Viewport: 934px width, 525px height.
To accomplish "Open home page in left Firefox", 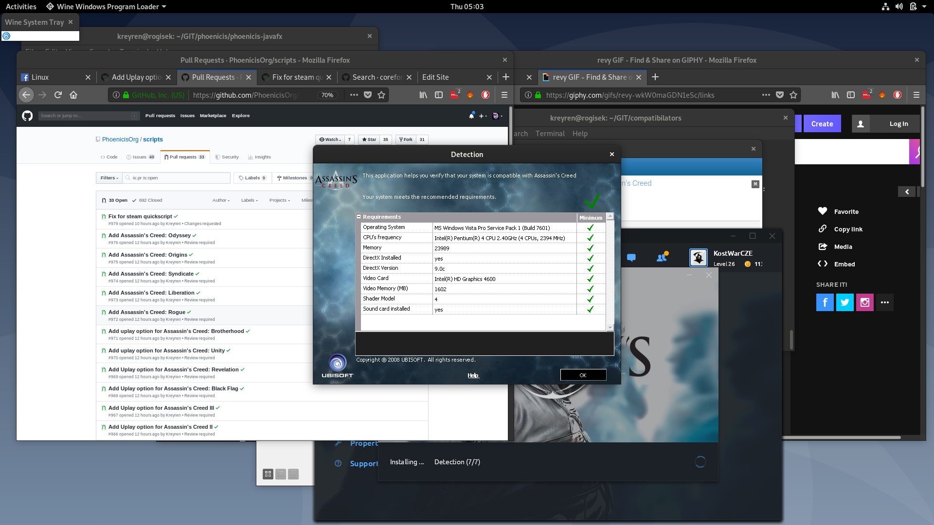I will (73, 95).
